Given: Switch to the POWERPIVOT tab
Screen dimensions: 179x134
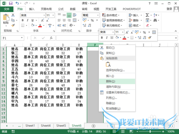Looking at the screenshot, I should point(132,9).
